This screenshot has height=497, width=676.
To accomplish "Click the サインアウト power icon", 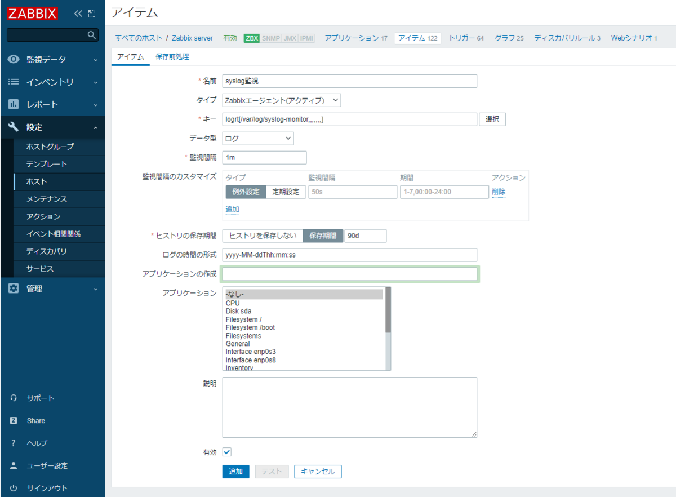I will coord(14,488).
